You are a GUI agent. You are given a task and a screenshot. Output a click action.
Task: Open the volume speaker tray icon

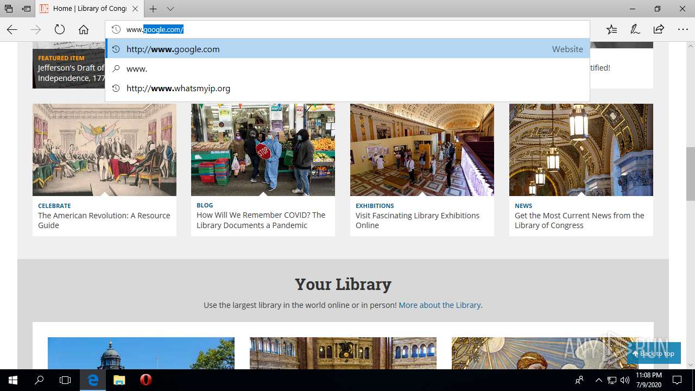tap(625, 380)
